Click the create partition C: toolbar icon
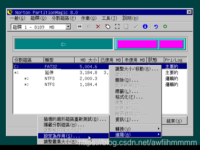The image size is (200, 150). click(89, 27)
